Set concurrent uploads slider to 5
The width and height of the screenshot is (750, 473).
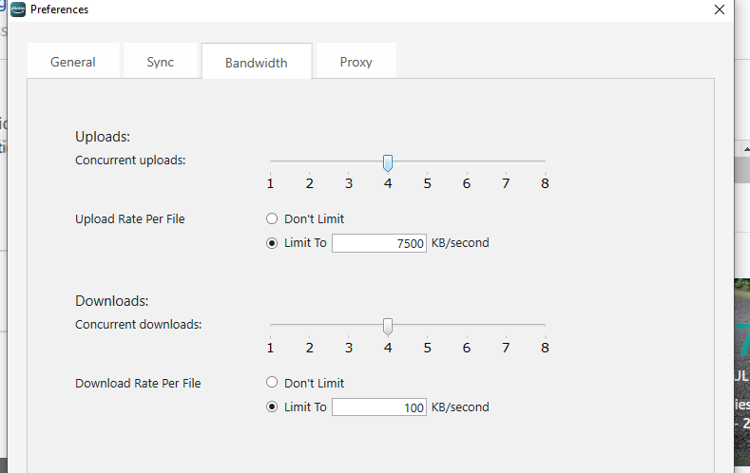point(428,162)
